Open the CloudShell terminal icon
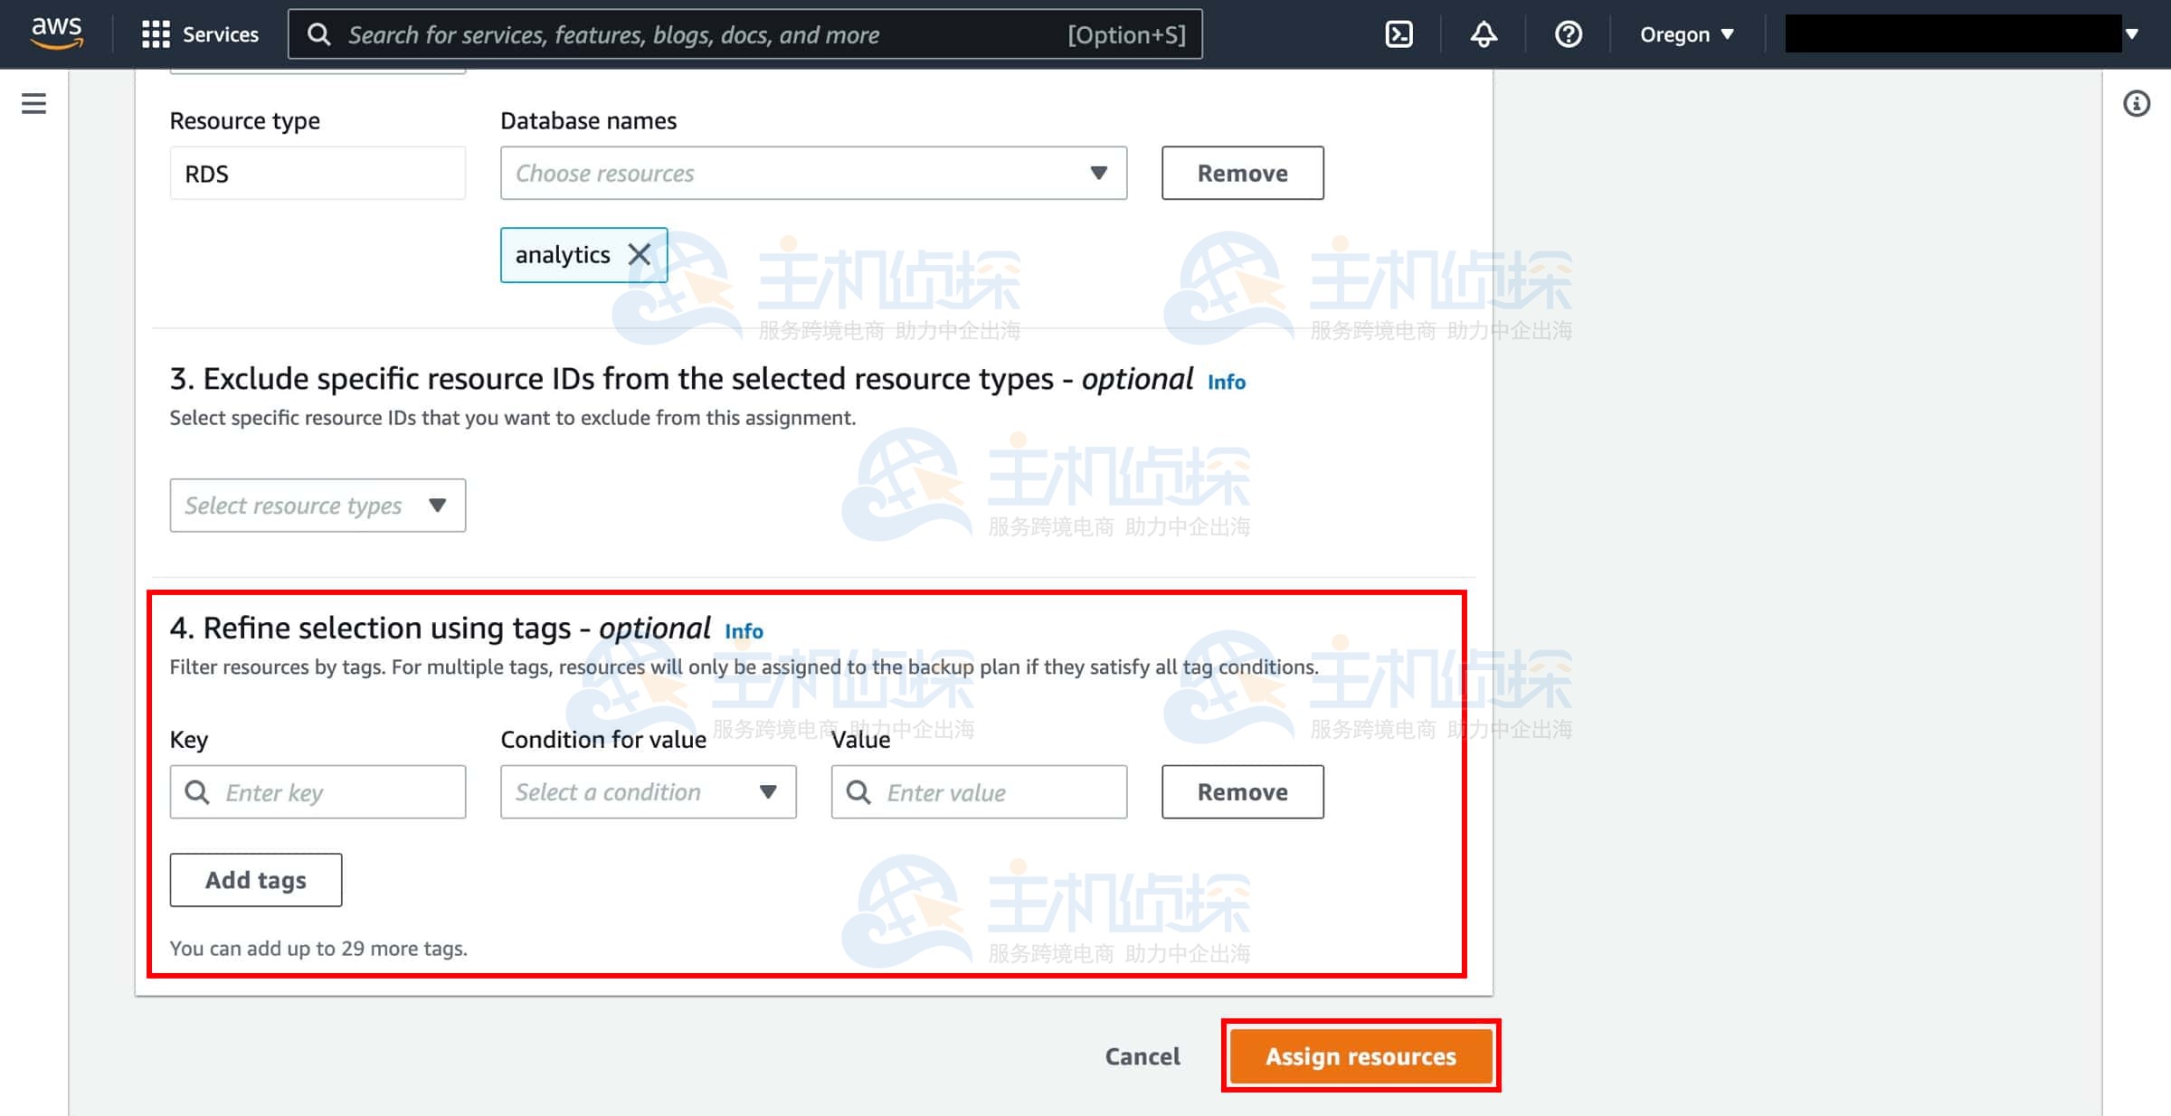 (x=1398, y=33)
